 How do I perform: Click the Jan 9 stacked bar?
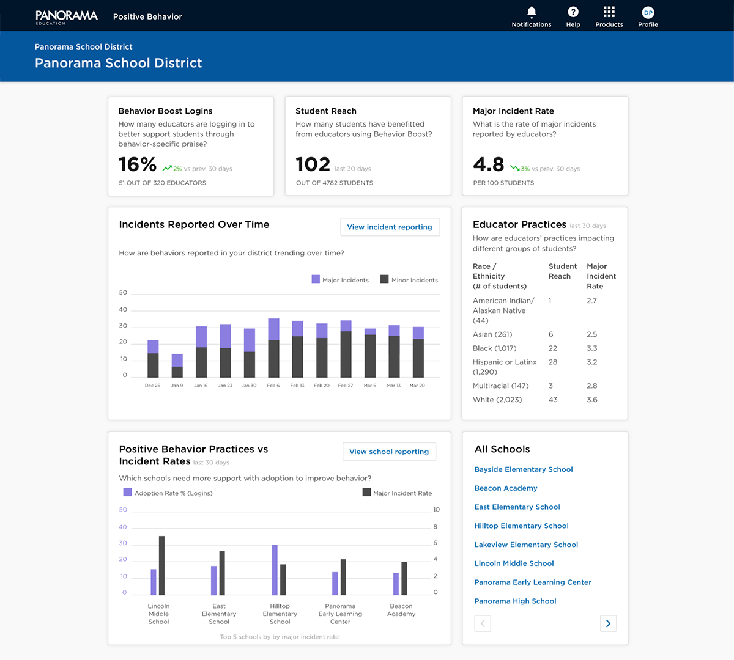[x=177, y=365]
